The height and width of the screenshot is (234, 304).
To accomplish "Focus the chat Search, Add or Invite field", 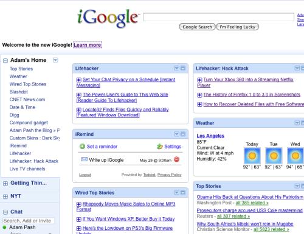I will coord(29,221).
